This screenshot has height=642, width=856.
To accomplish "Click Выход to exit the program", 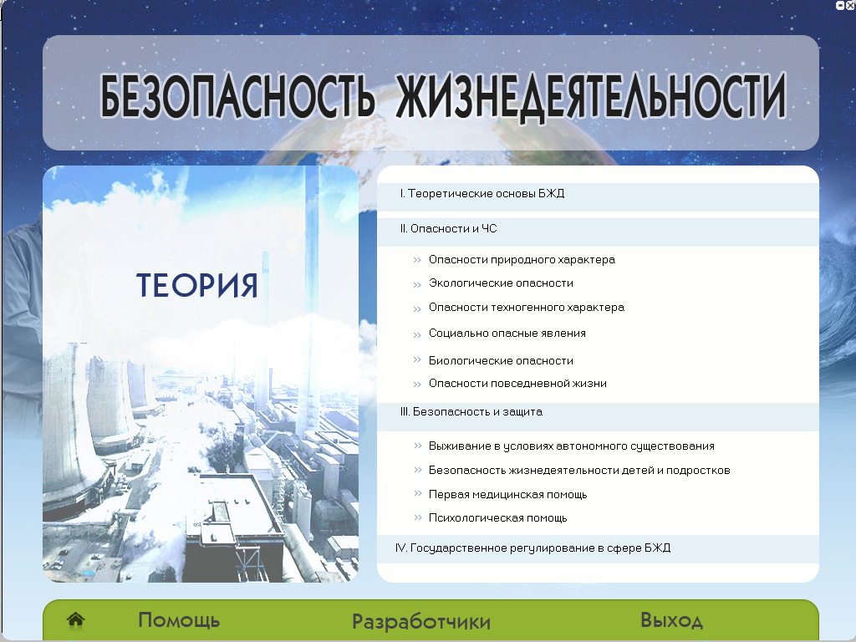I will tap(671, 621).
